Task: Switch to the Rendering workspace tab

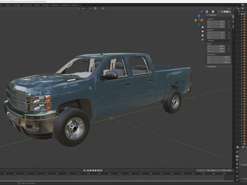Action: 55,5
